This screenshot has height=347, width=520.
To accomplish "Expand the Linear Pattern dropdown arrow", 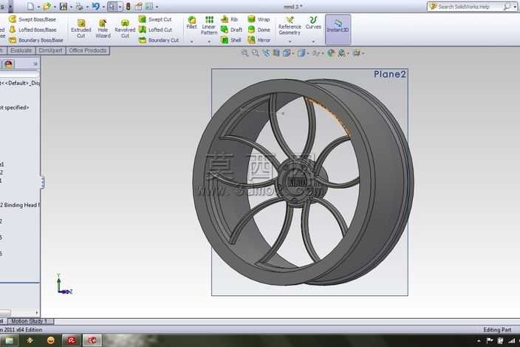I will (x=209, y=41).
